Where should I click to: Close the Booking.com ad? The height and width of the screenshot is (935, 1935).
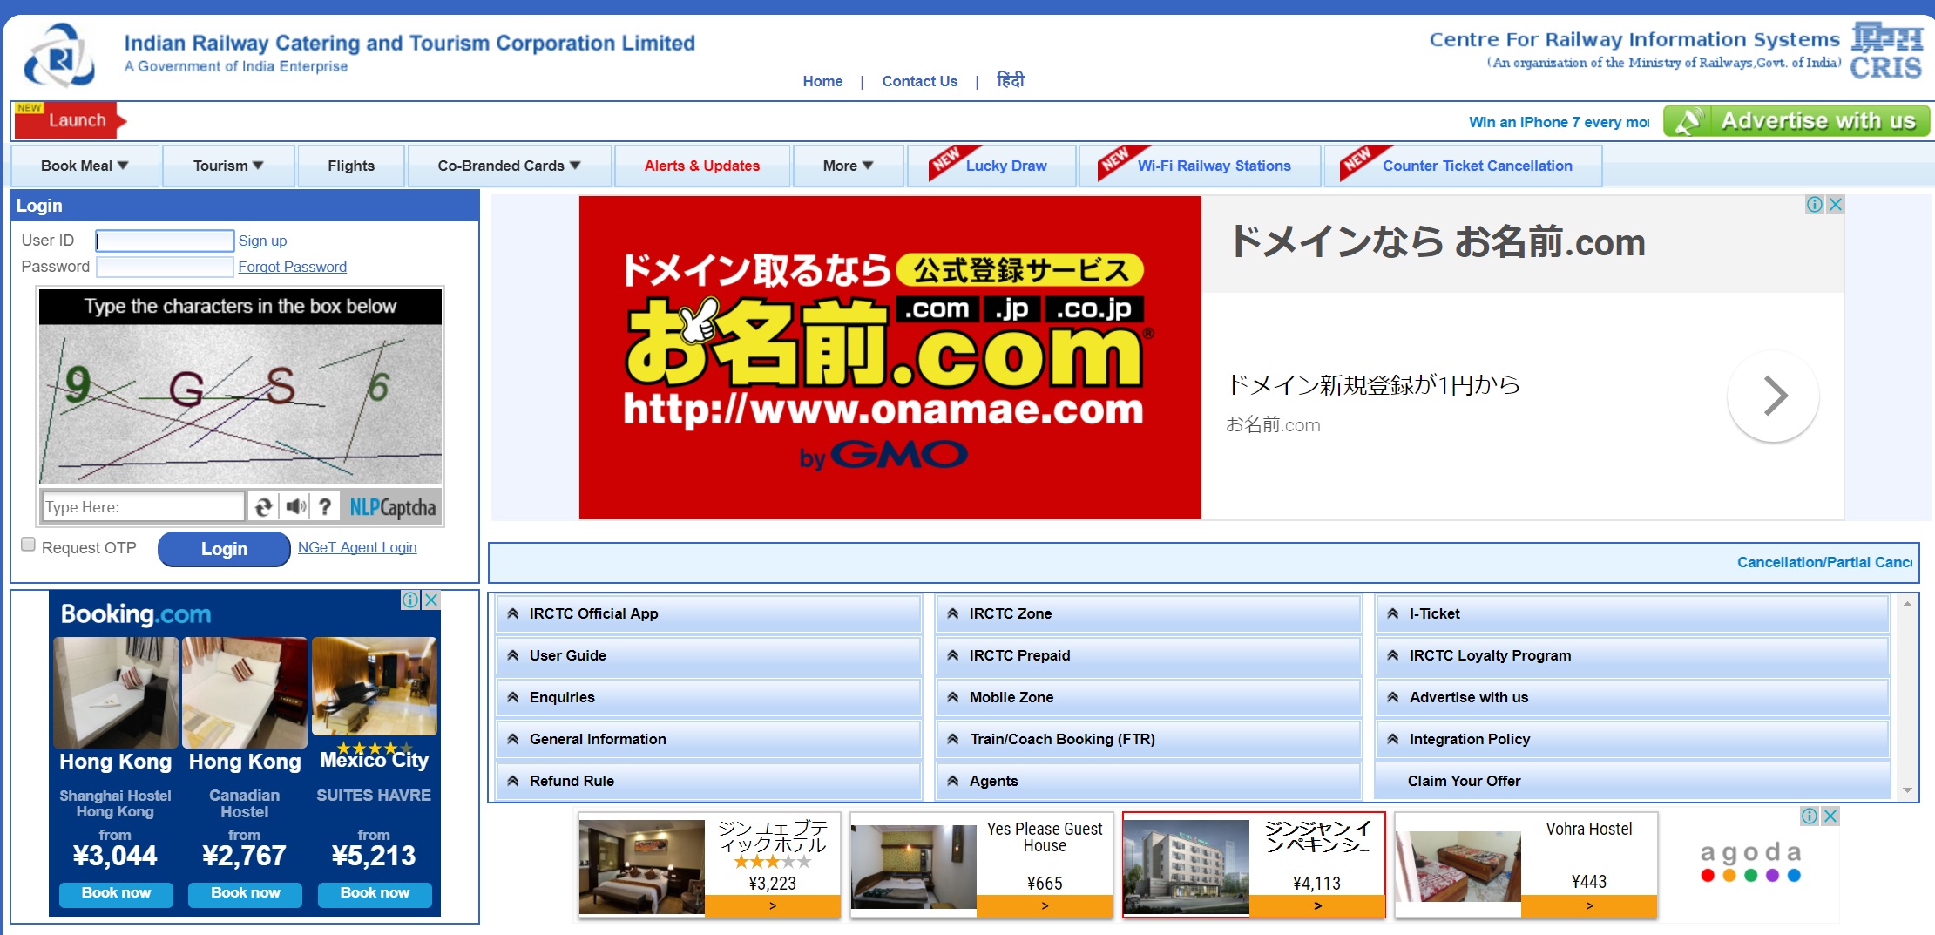[x=431, y=600]
